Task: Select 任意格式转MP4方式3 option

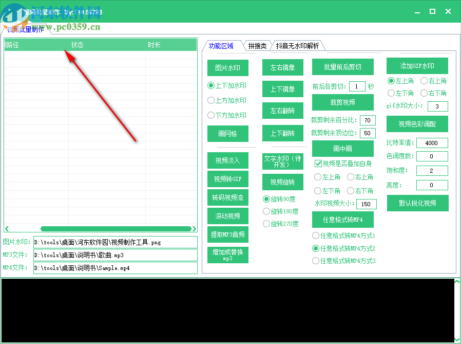Action: [x=343, y=261]
